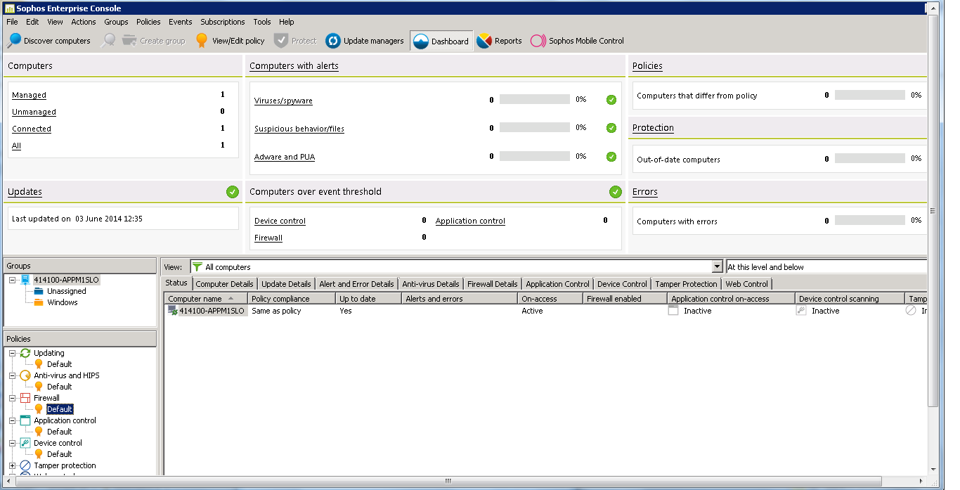The image size is (960, 490).
Task: Click the Application control 'Inactive' status cell
Action: point(697,311)
